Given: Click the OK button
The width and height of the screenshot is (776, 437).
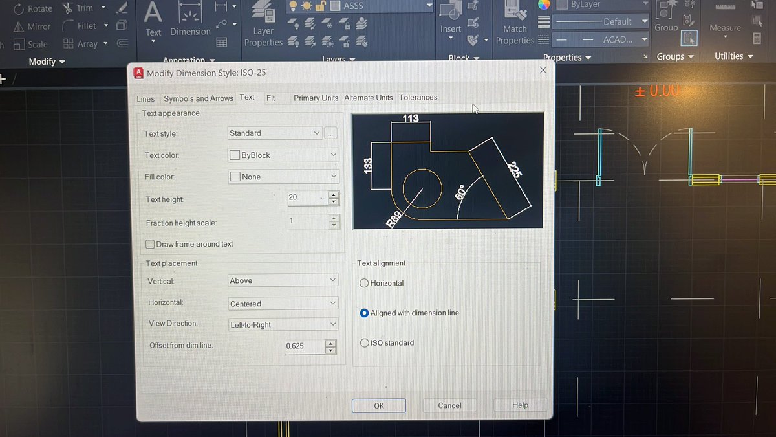Looking at the screenshot, I should pos(379,406).
